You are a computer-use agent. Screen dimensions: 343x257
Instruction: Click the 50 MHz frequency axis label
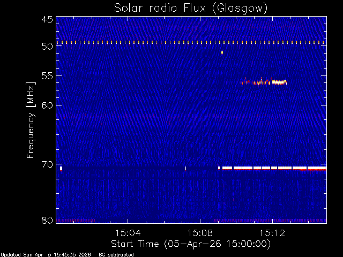point(47,46)
